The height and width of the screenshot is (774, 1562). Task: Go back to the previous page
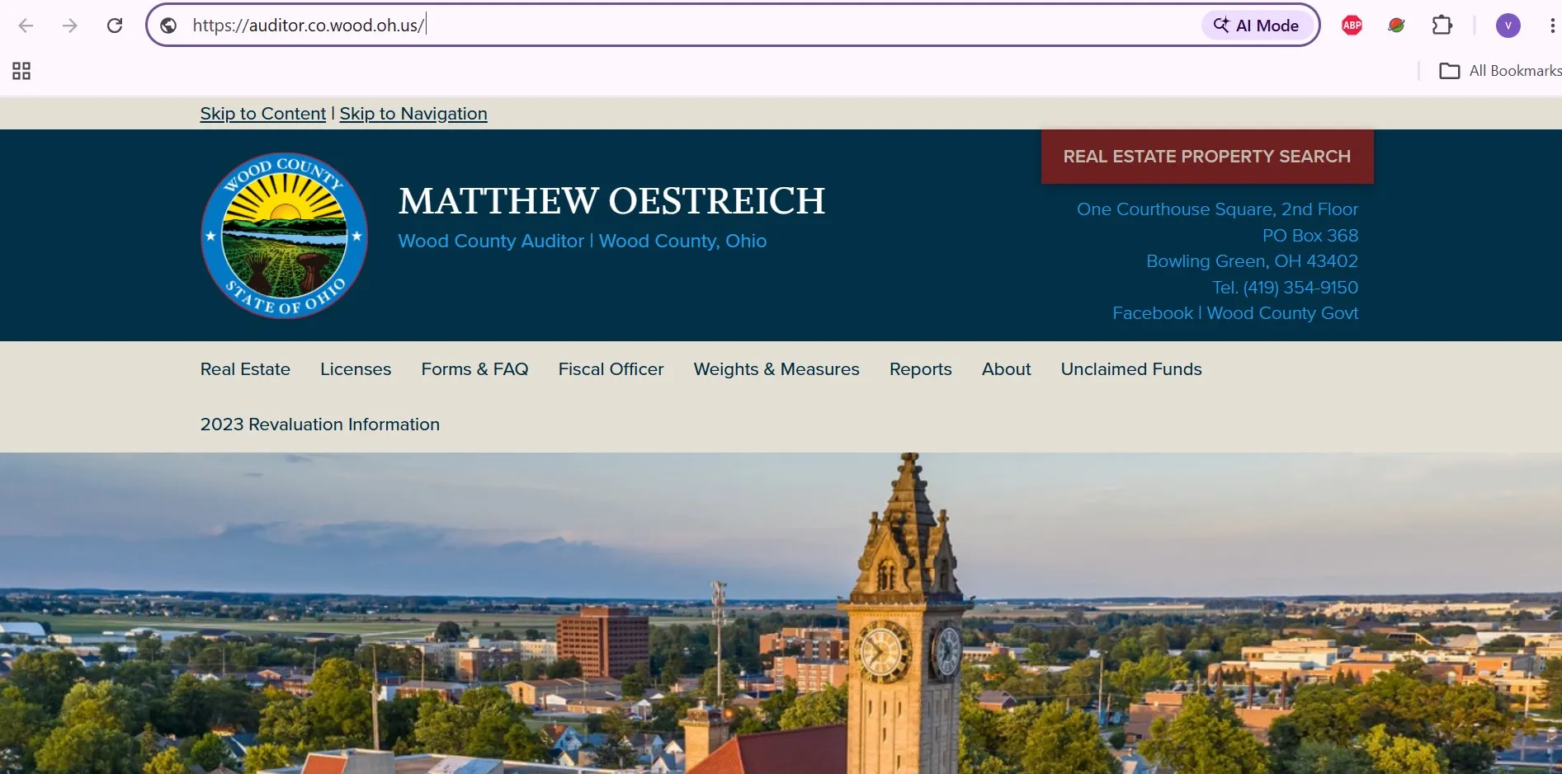point(26,26)
